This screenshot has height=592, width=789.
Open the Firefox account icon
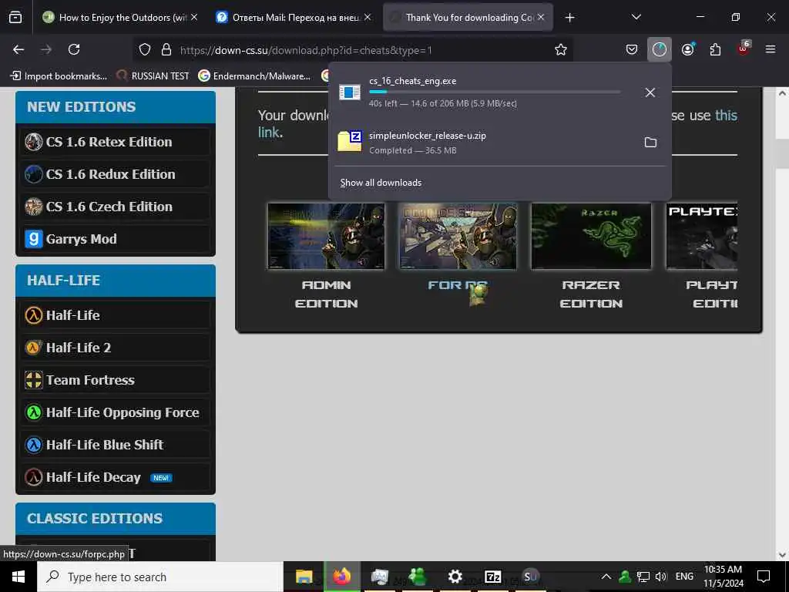point(687,49)
